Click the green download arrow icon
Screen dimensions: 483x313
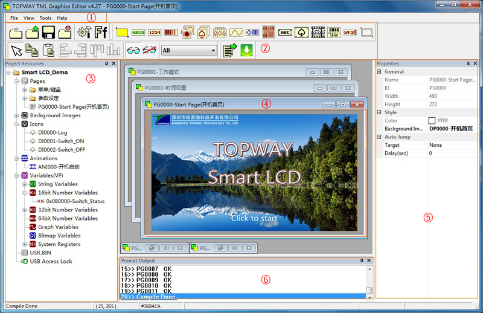pyautogui.click(x=246, y=50)
